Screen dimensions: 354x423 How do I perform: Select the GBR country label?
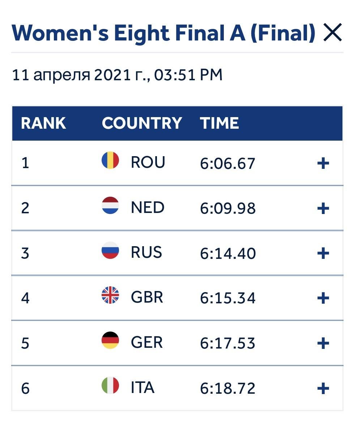[x=147, y=297]
